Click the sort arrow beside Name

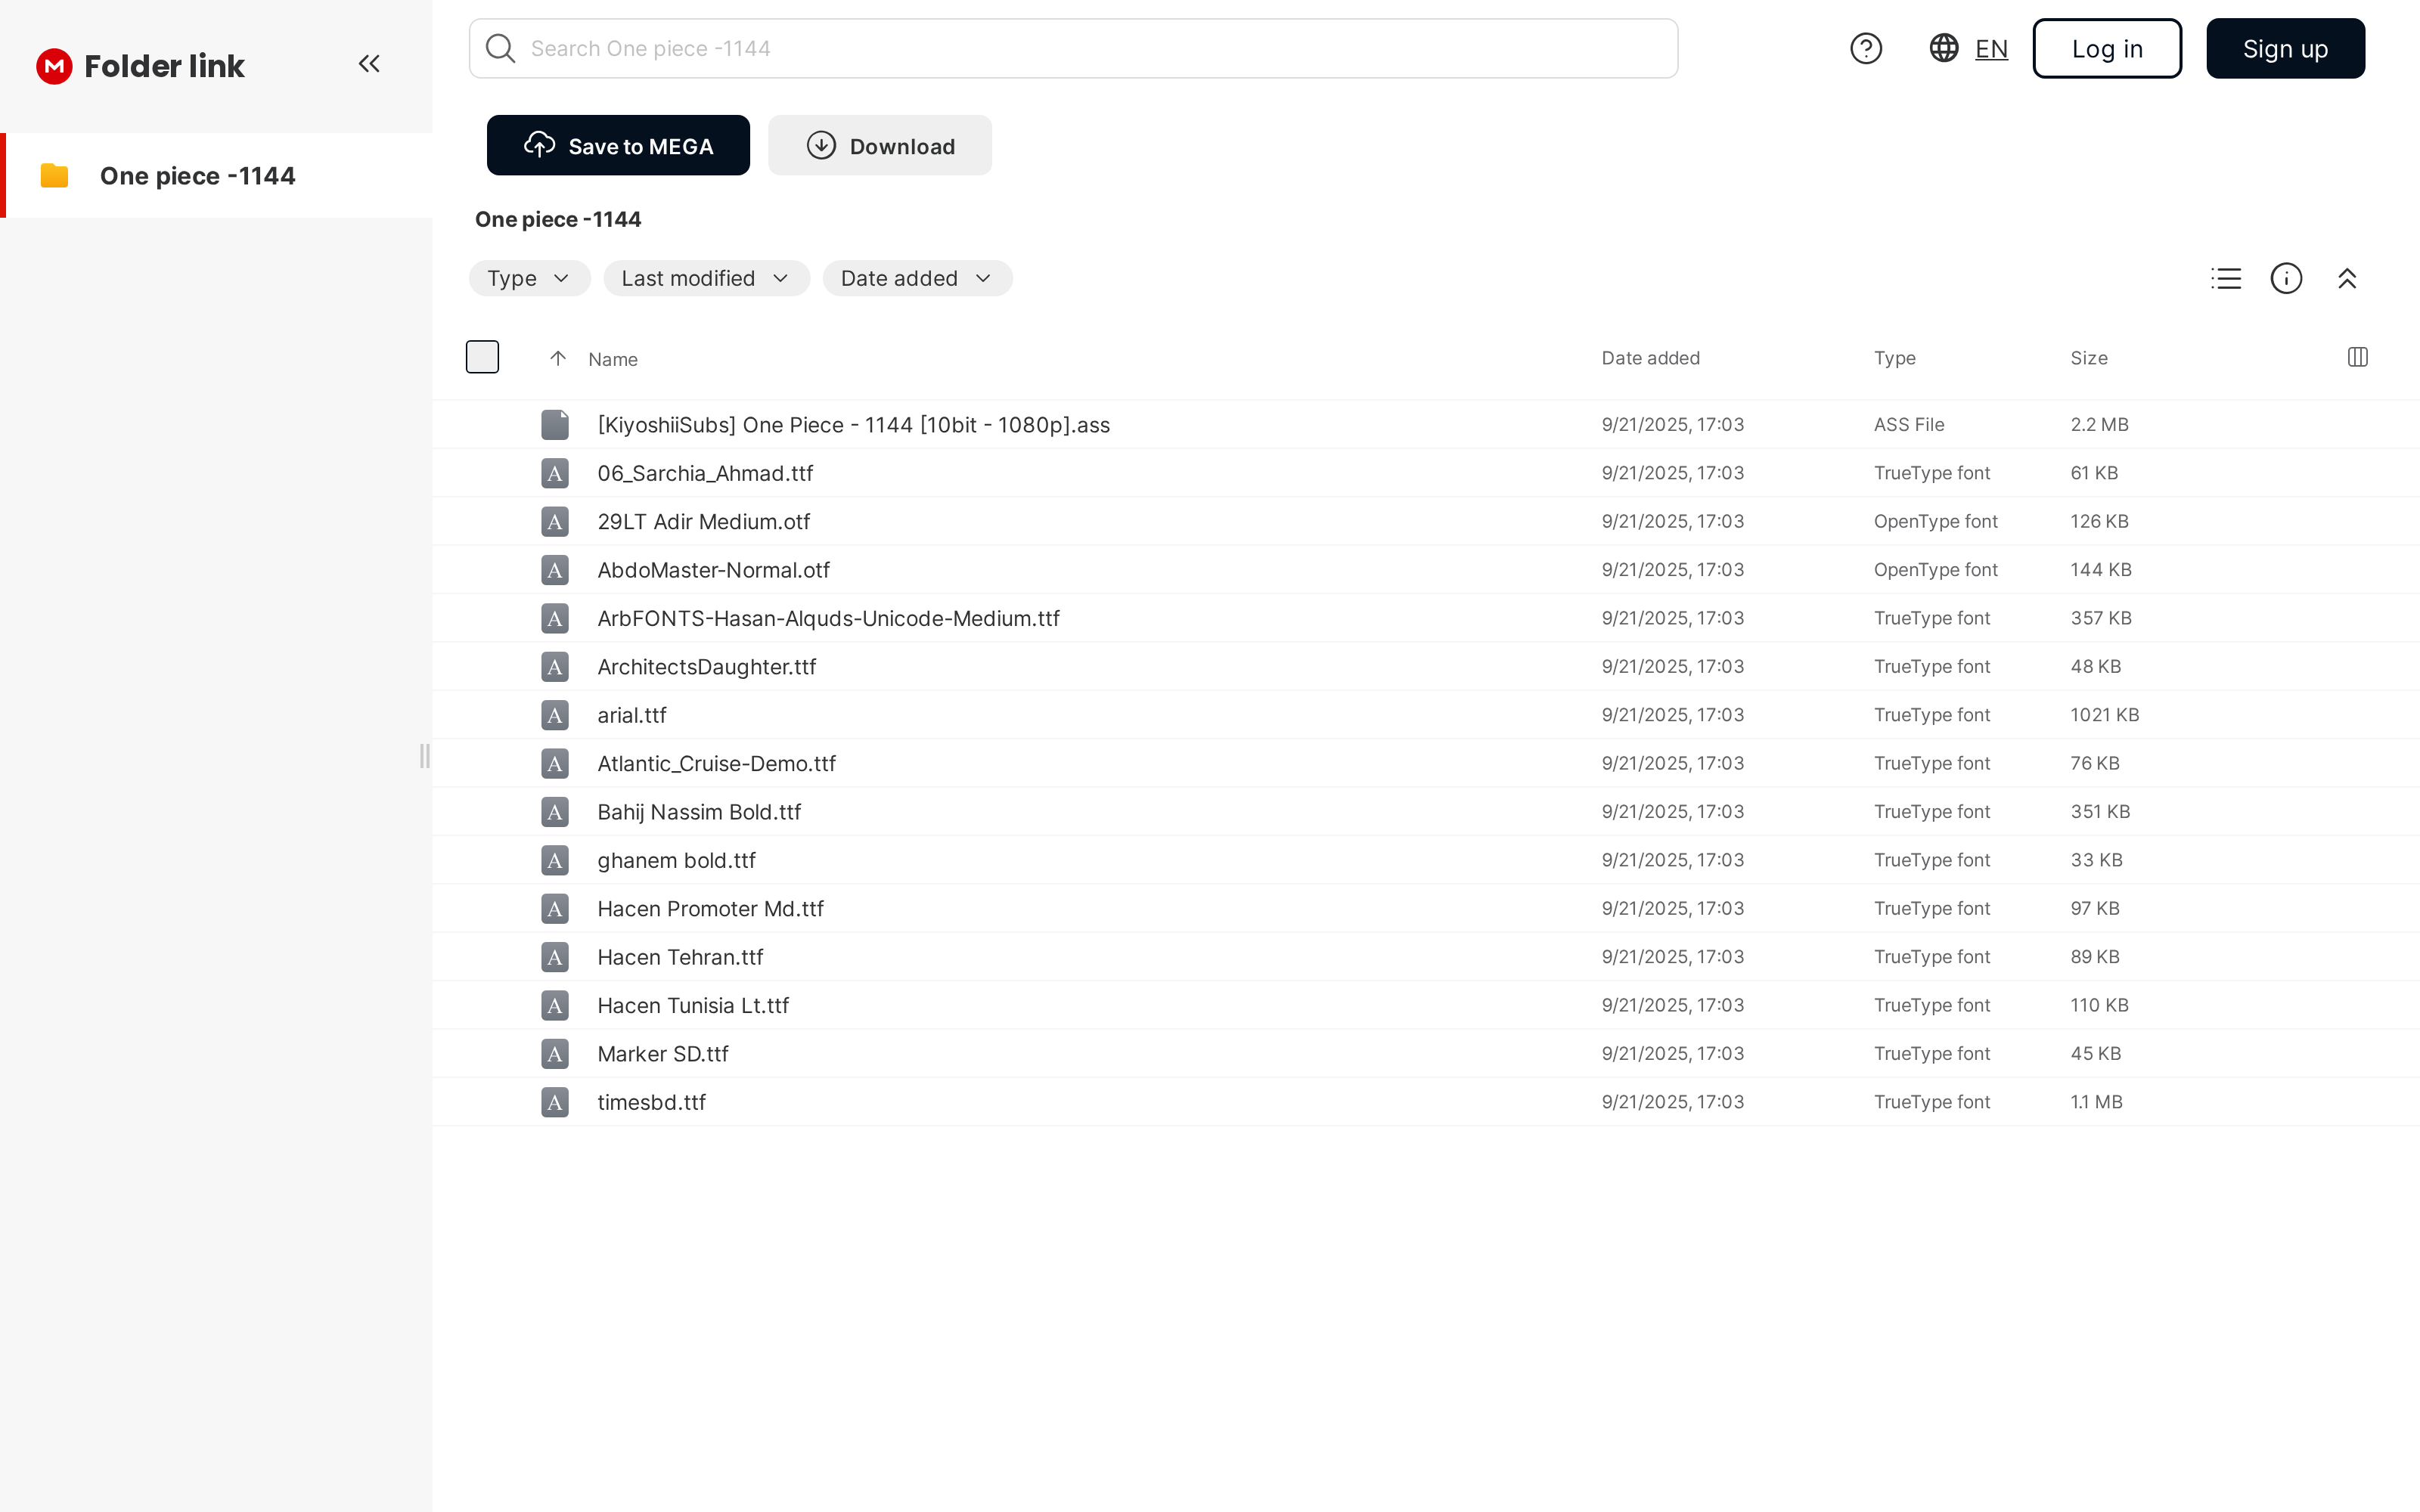[x=558, y=358]
